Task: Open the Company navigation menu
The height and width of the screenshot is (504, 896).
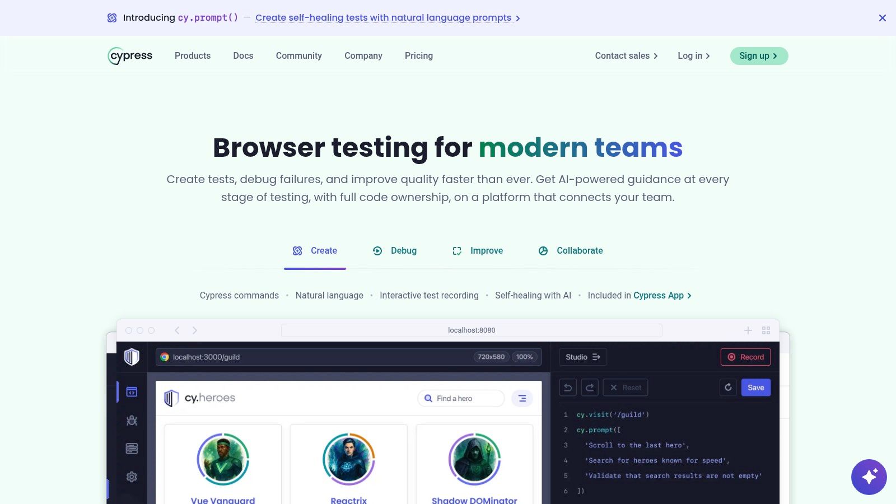Action: tap(363, 56)
